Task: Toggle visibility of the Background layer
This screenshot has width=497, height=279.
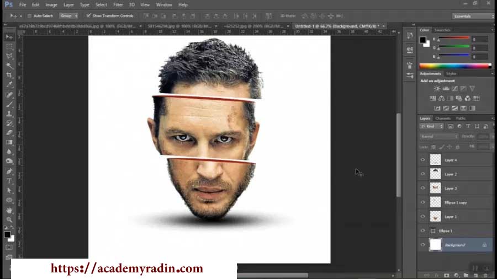Action: (x=423, y=245)
